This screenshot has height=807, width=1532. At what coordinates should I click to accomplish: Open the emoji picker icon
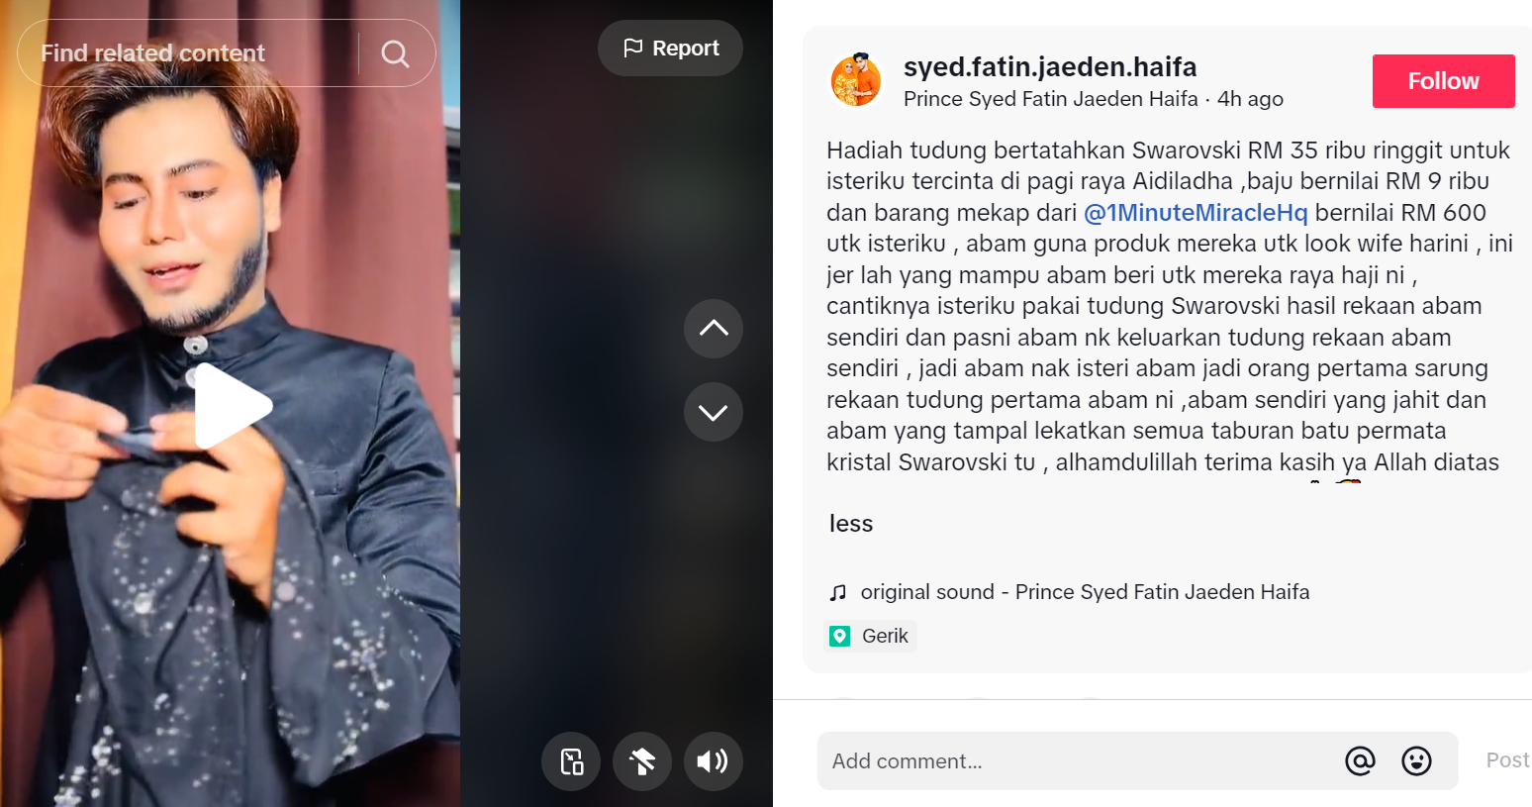(1416, 760)
